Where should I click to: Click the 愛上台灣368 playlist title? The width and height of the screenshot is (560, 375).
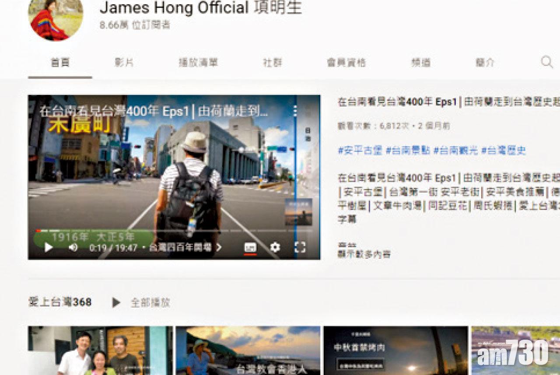point(60,302)
